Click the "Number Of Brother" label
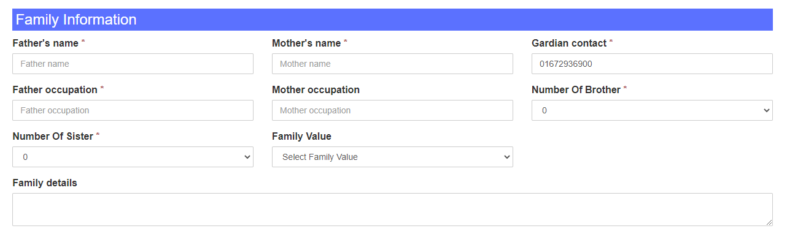The width and height of the screenshot is (787, 250). pyautogui.click(x=576, y=89)
